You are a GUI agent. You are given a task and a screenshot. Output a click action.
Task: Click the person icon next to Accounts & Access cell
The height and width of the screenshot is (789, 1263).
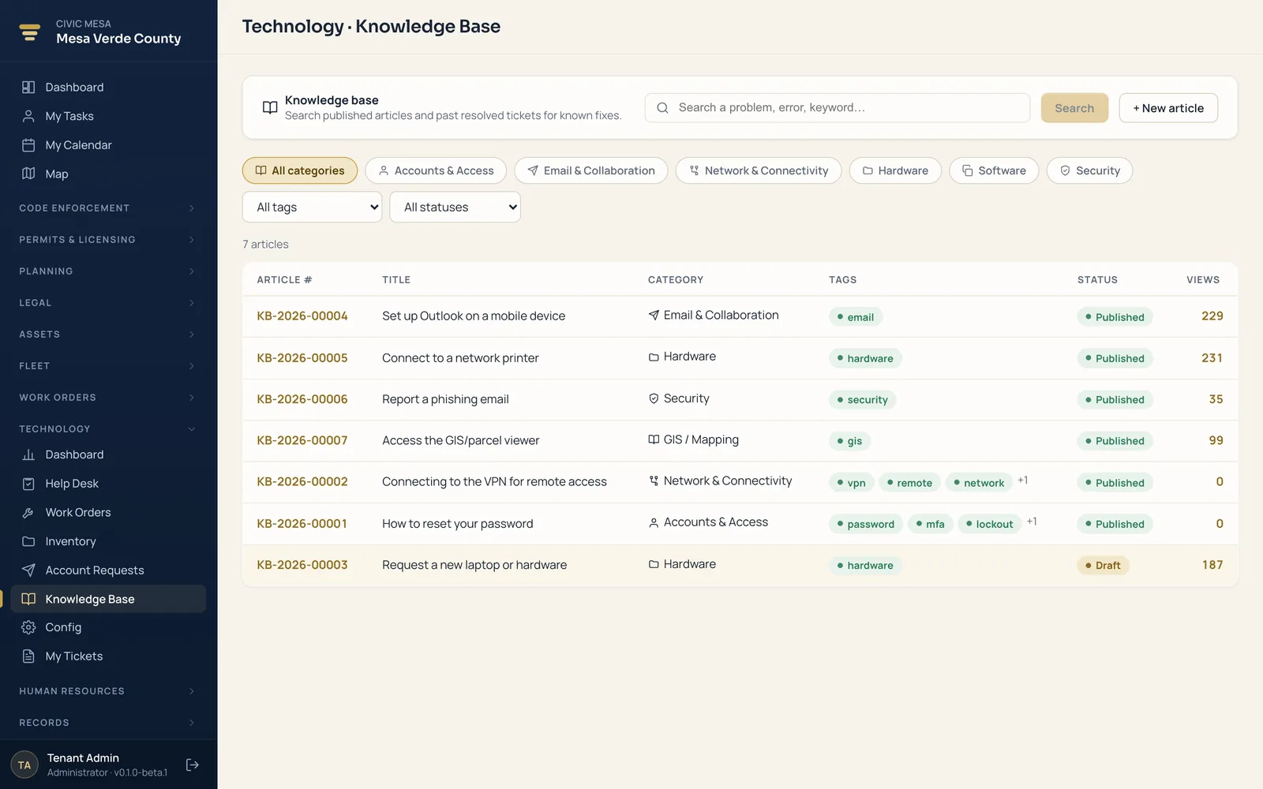[x=654, y=522]
